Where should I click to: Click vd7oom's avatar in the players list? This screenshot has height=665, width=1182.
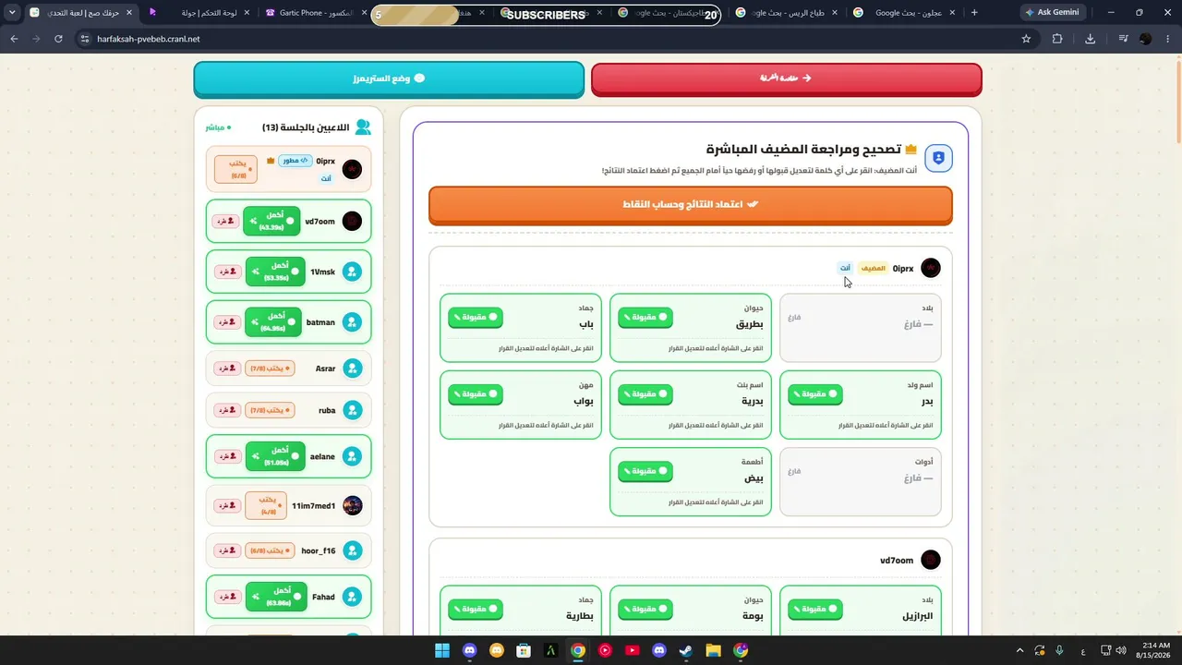pos(352,221)
